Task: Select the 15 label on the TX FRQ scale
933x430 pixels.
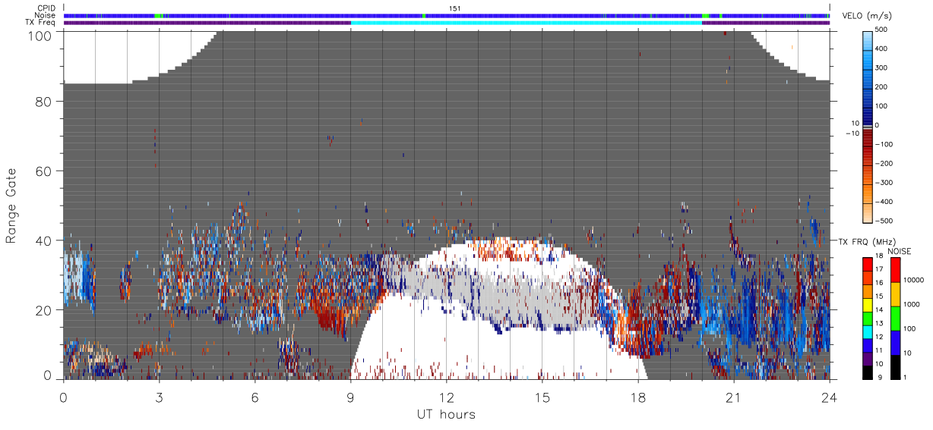Action: click(x=881, y=297)
